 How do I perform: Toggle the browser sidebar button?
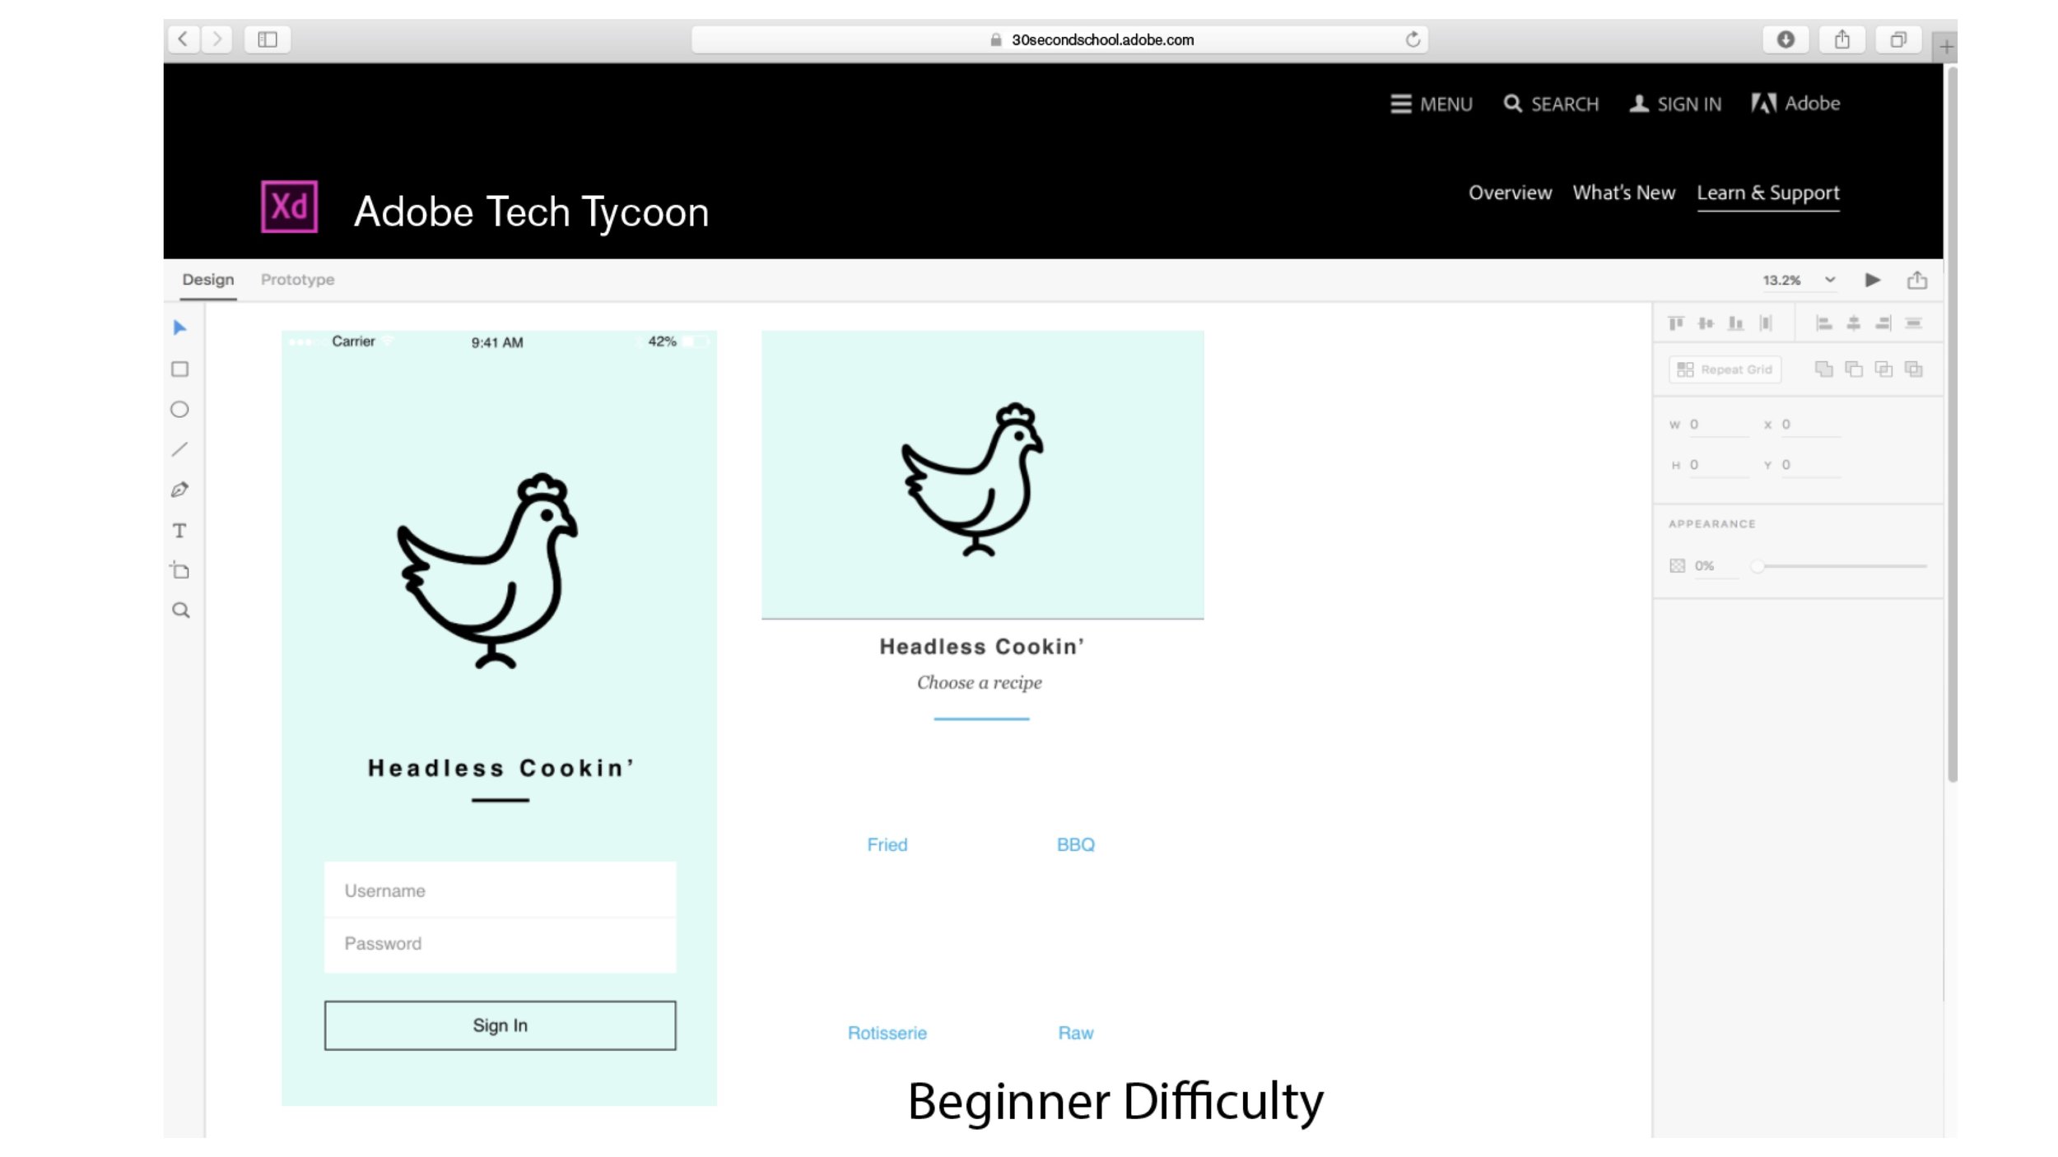pos(268,39)
